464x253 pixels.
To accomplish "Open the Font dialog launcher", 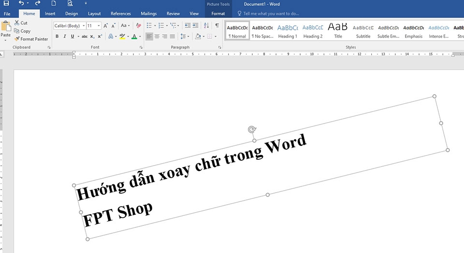I will (x=141, y=47).
